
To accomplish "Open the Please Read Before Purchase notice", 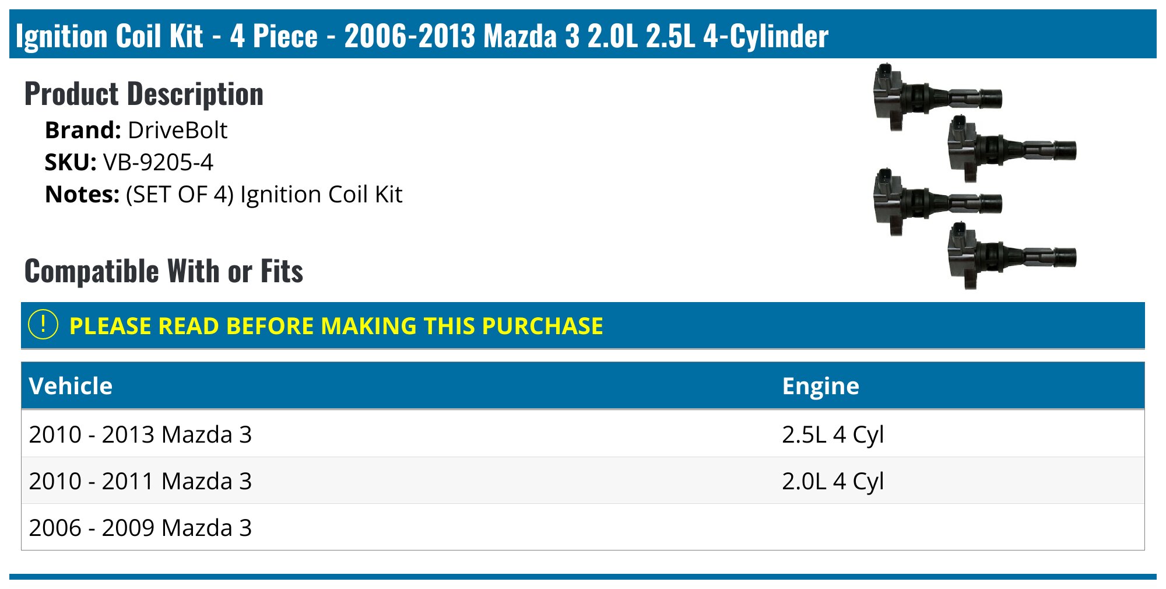I will point(336,325).
